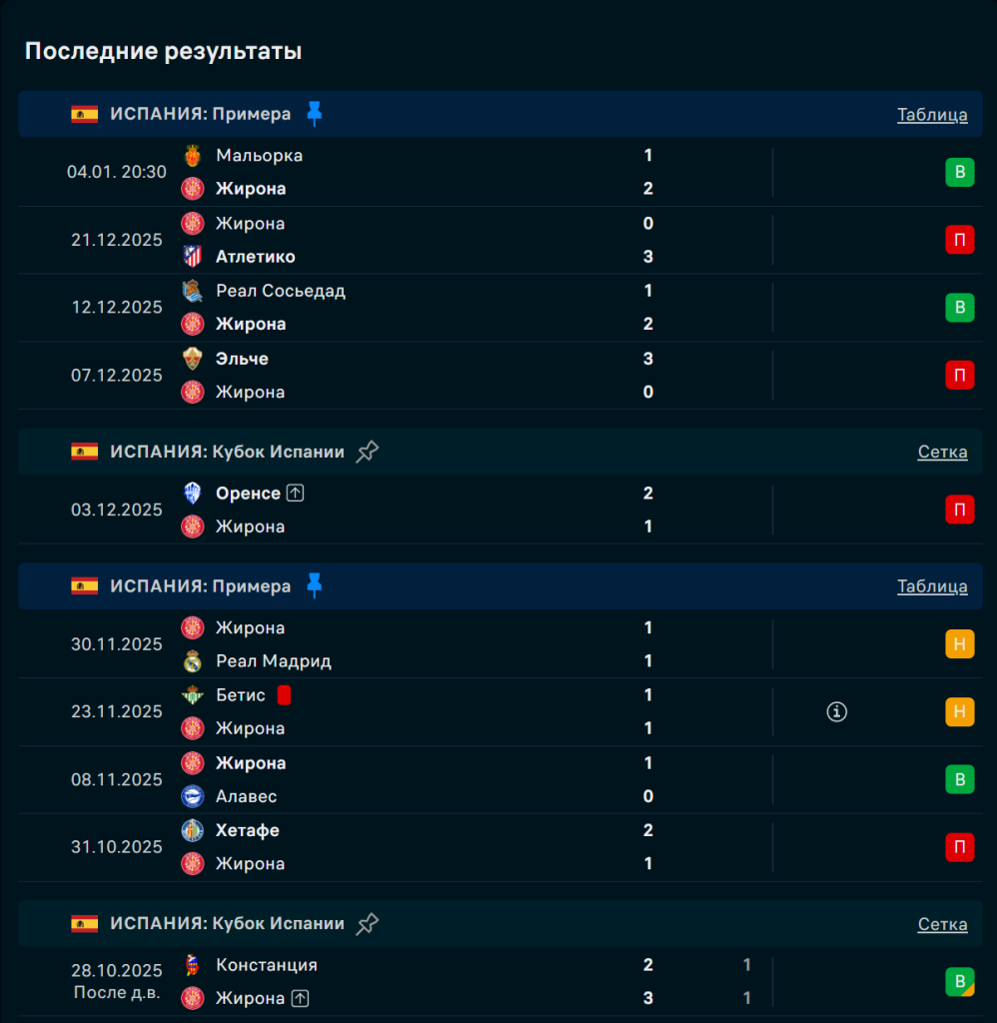Image resolution: width=997 pixels, height=1023 pixels.
Task: Click the Атлетико team logo
Action: [193, 257]
